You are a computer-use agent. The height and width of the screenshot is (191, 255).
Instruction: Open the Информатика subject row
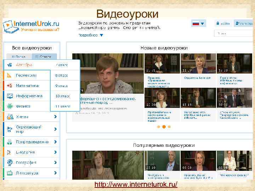point(27,96)
